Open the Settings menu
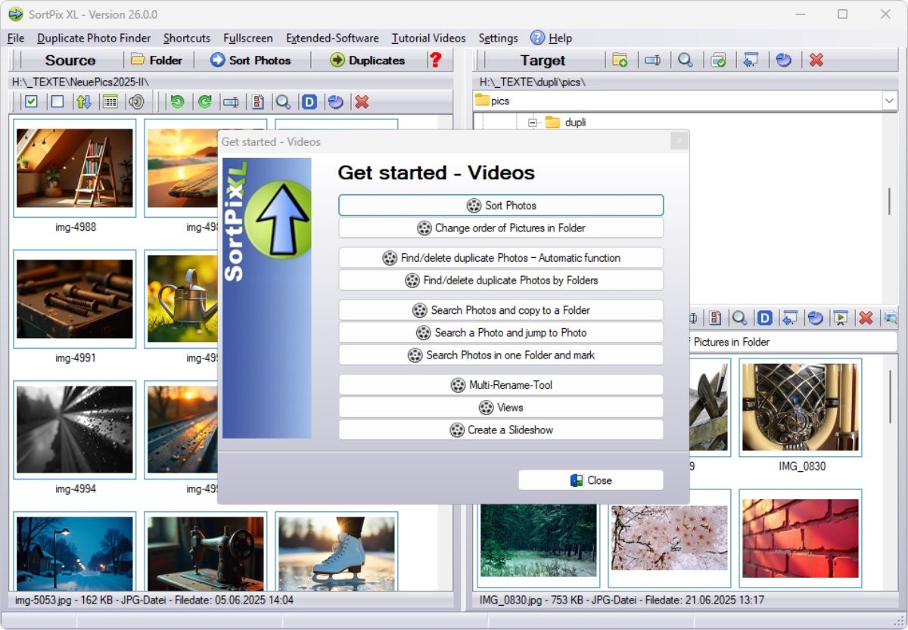This screenshot has width=908, height=630. pyautogui.click(x=498, y=38)
